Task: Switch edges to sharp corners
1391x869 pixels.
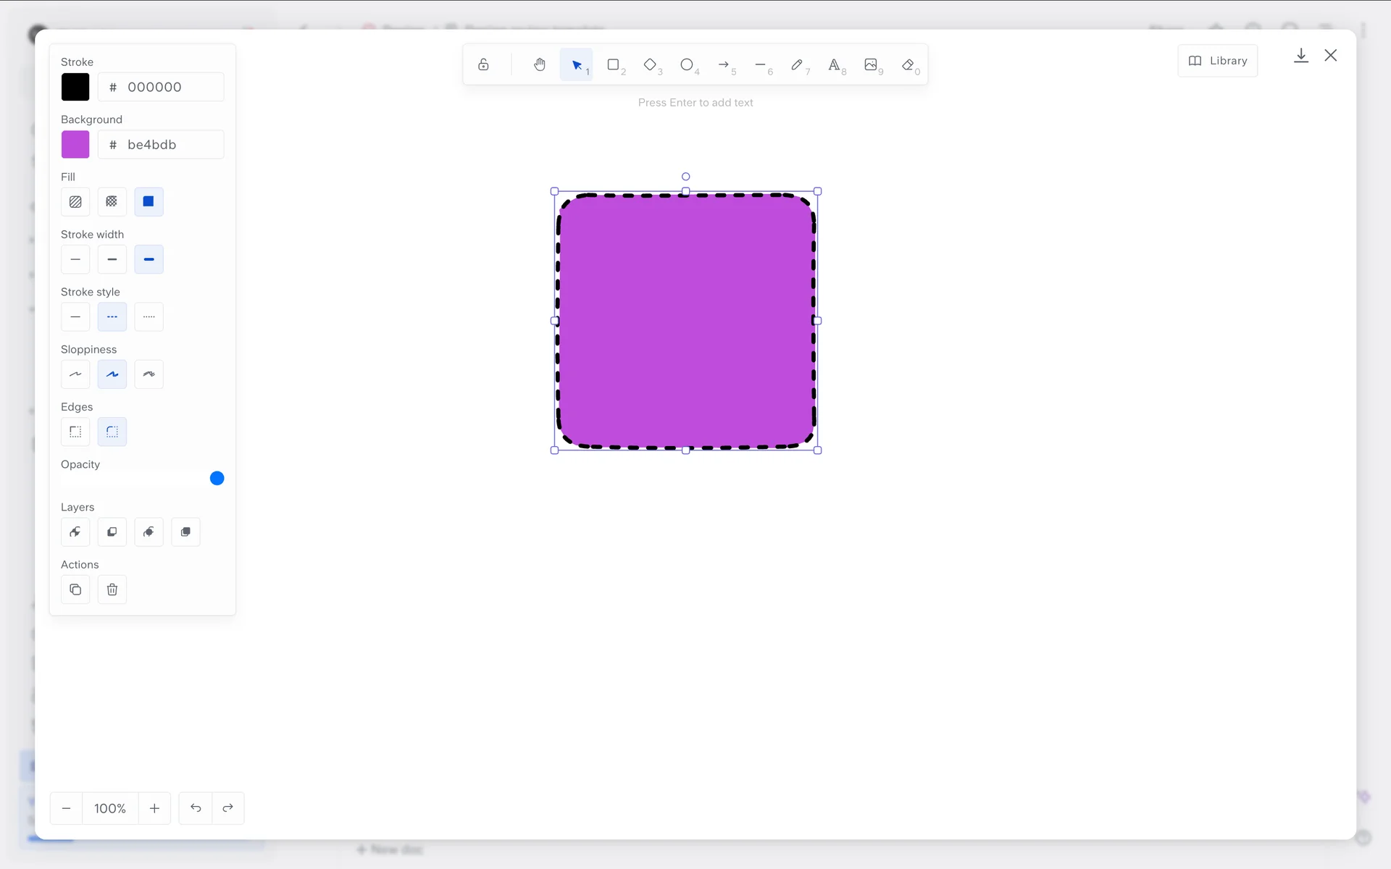Action: [x=75, y=432]
